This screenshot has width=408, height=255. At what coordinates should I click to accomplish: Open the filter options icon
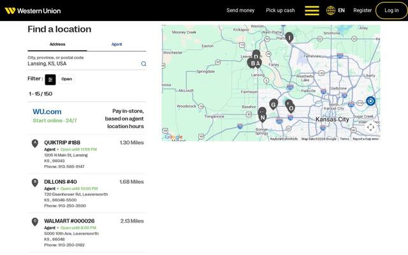50,79
